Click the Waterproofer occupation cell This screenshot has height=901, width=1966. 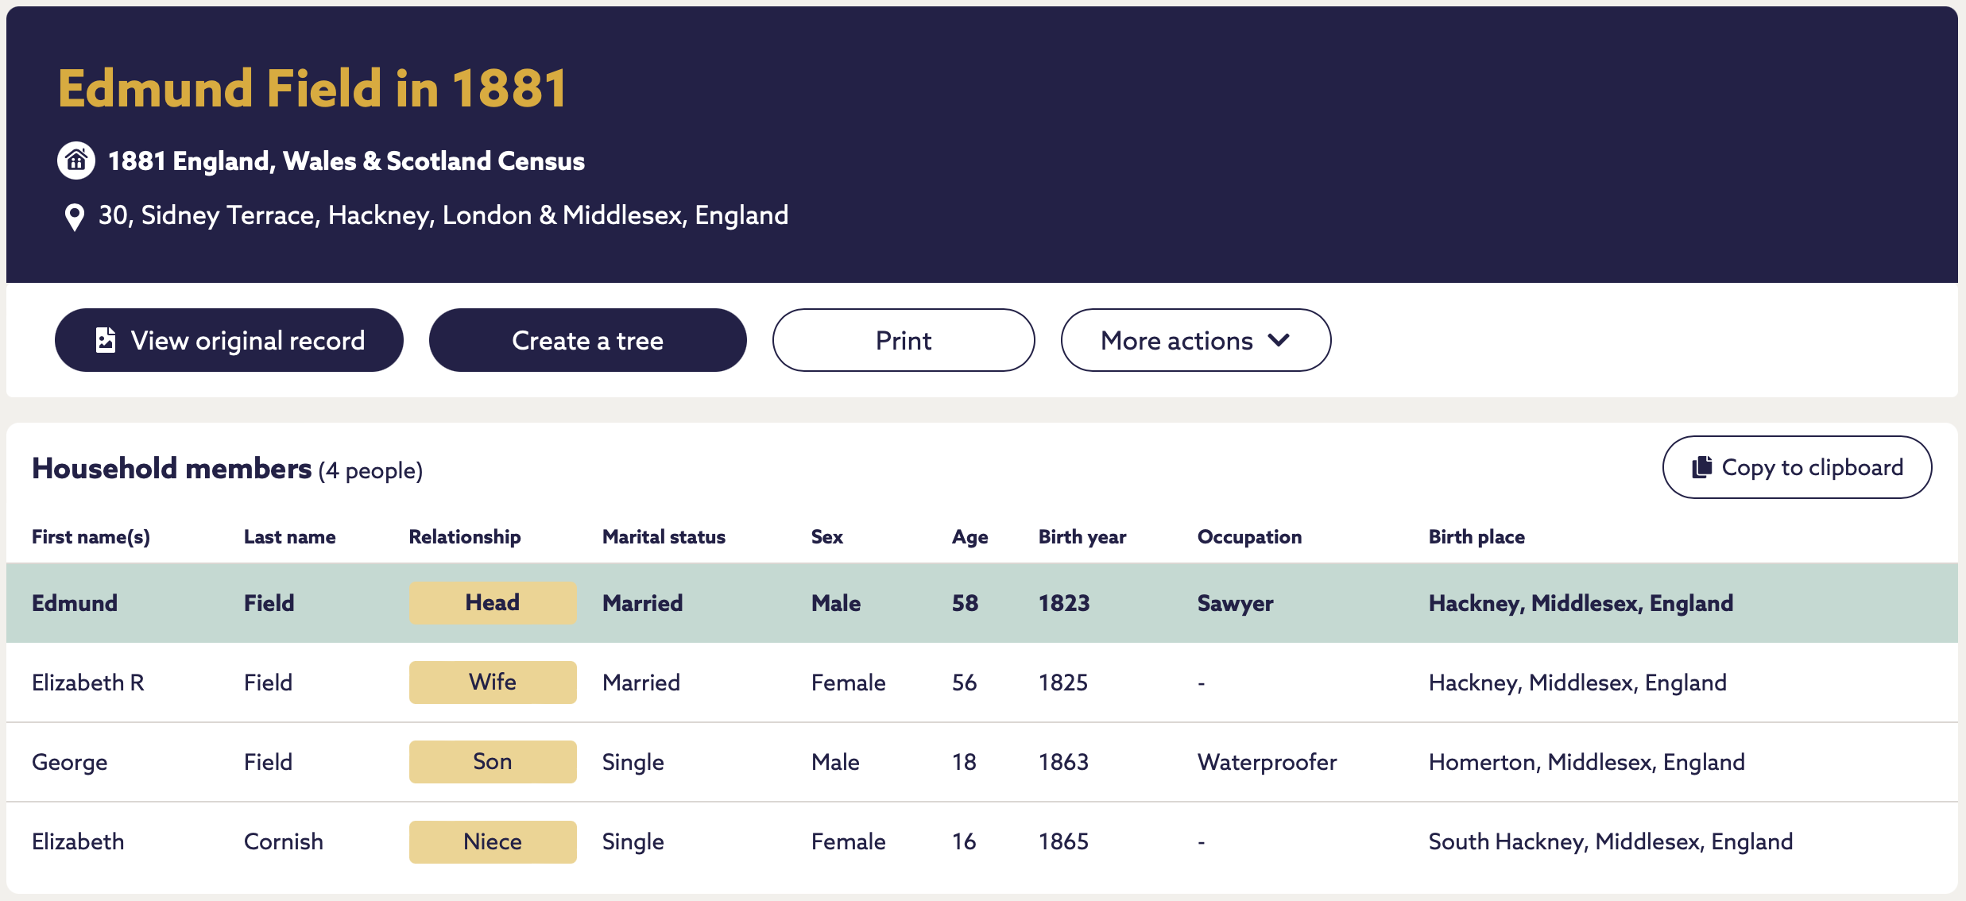click(1267, 763)
